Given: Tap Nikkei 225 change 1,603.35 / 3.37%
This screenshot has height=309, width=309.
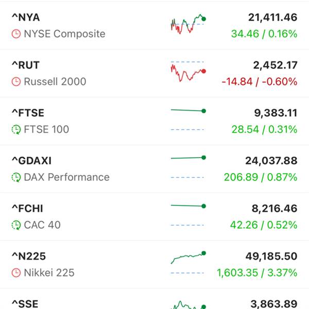Looking at the screenshot, I should (x=256, y=272).
